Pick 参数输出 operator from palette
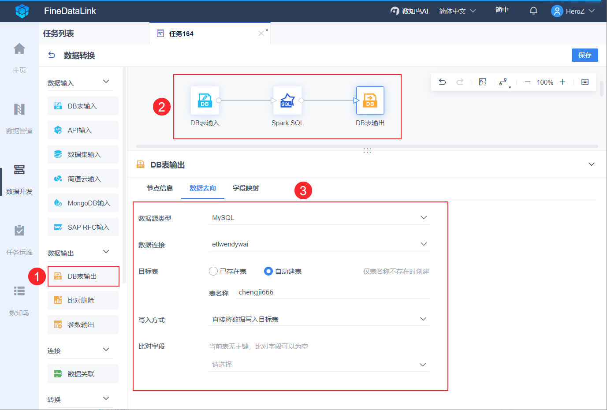Screen dimensions: 607x410 click(x=83, y=324)
